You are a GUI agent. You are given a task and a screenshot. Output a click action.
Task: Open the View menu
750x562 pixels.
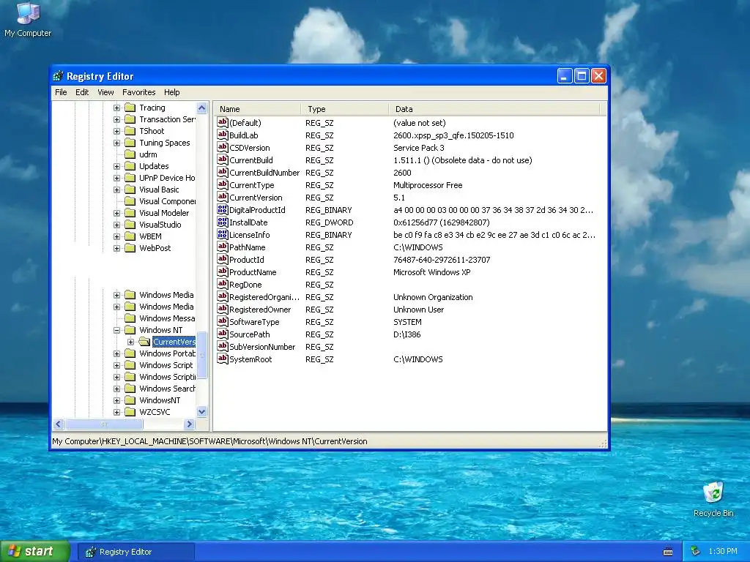pos(105,92)
